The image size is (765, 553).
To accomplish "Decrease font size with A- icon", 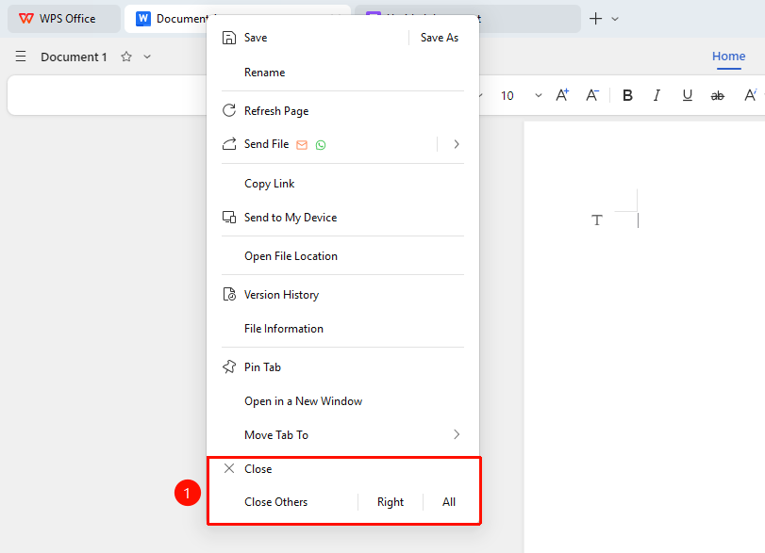I will click(x=592, y=95).
